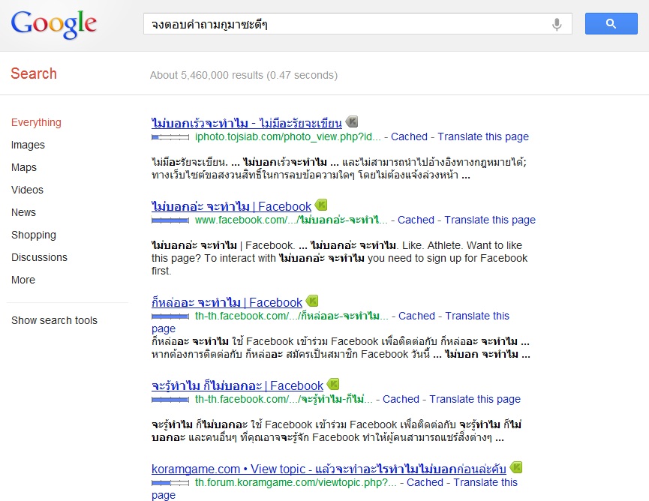Open Cached link for koramgame forum result

(425, 482)
